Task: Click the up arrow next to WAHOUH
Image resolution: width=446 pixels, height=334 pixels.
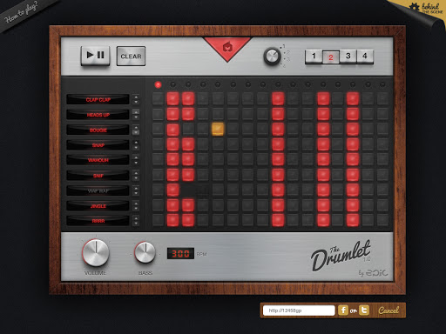Action: coord(136,157)
